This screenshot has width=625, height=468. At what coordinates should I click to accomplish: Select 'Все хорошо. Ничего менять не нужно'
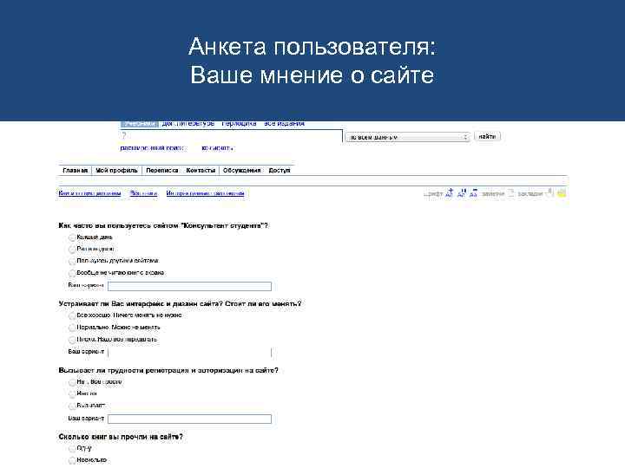pos(72,316)
